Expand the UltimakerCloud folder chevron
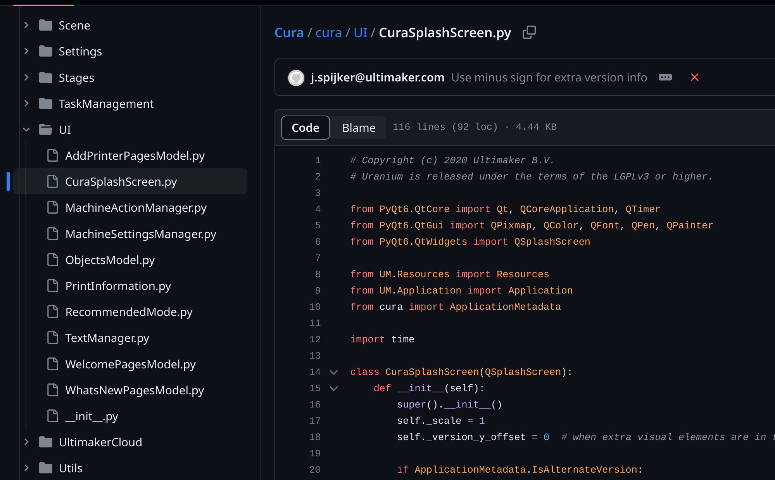This screenshot has width=775, height=480. (x=26, y=442)
